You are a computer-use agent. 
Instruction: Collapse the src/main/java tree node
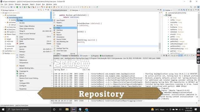(x=3, y=15)
